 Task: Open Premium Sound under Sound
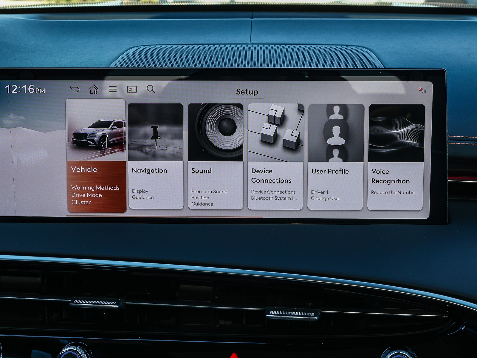point(209,192)
